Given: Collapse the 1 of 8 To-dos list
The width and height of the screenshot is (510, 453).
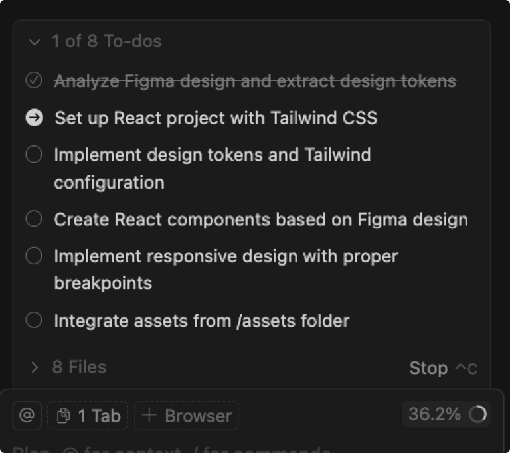Looking at the screenshot, I should pyautogui.click(x=35, y=42).
